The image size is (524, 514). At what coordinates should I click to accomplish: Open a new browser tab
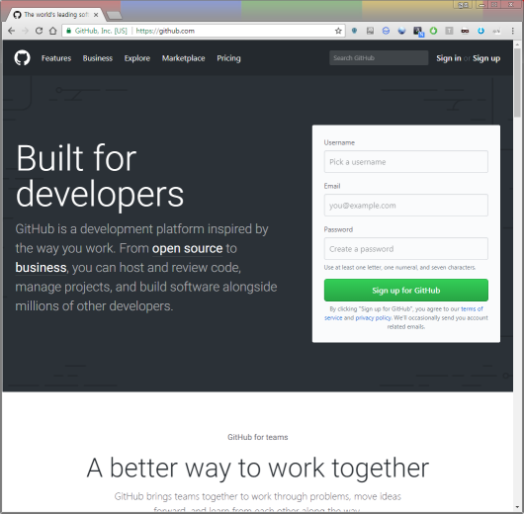(x=115, y=15)
